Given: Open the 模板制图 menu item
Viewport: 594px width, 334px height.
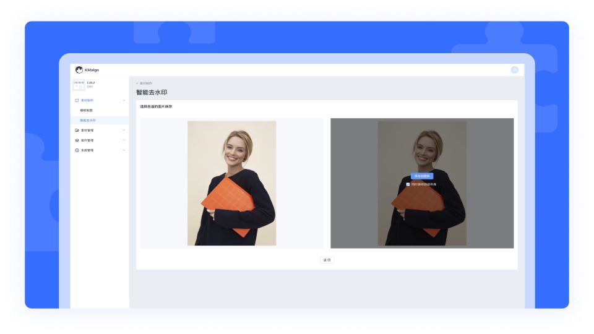Looking at the screenshot, I should [86, 110].
